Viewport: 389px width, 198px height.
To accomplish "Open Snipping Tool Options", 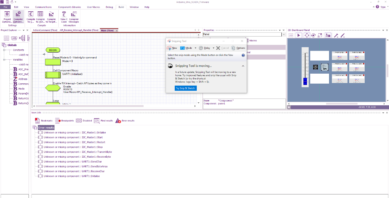I will [238, 48].
